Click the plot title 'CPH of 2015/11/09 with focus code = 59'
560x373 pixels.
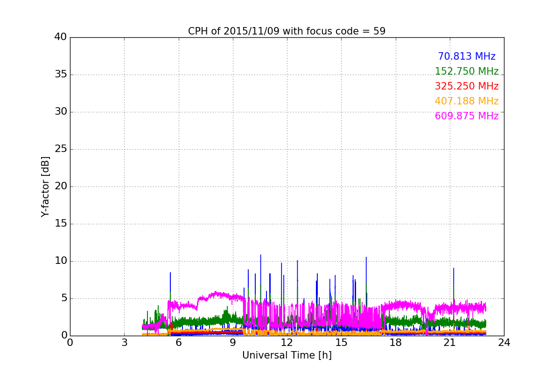point(287,31)
